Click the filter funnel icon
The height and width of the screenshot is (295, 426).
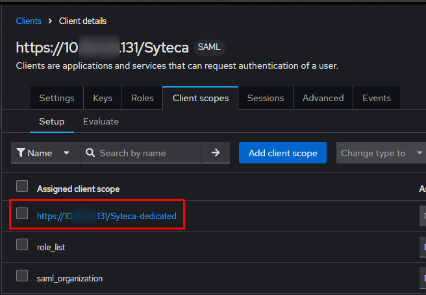21,153
